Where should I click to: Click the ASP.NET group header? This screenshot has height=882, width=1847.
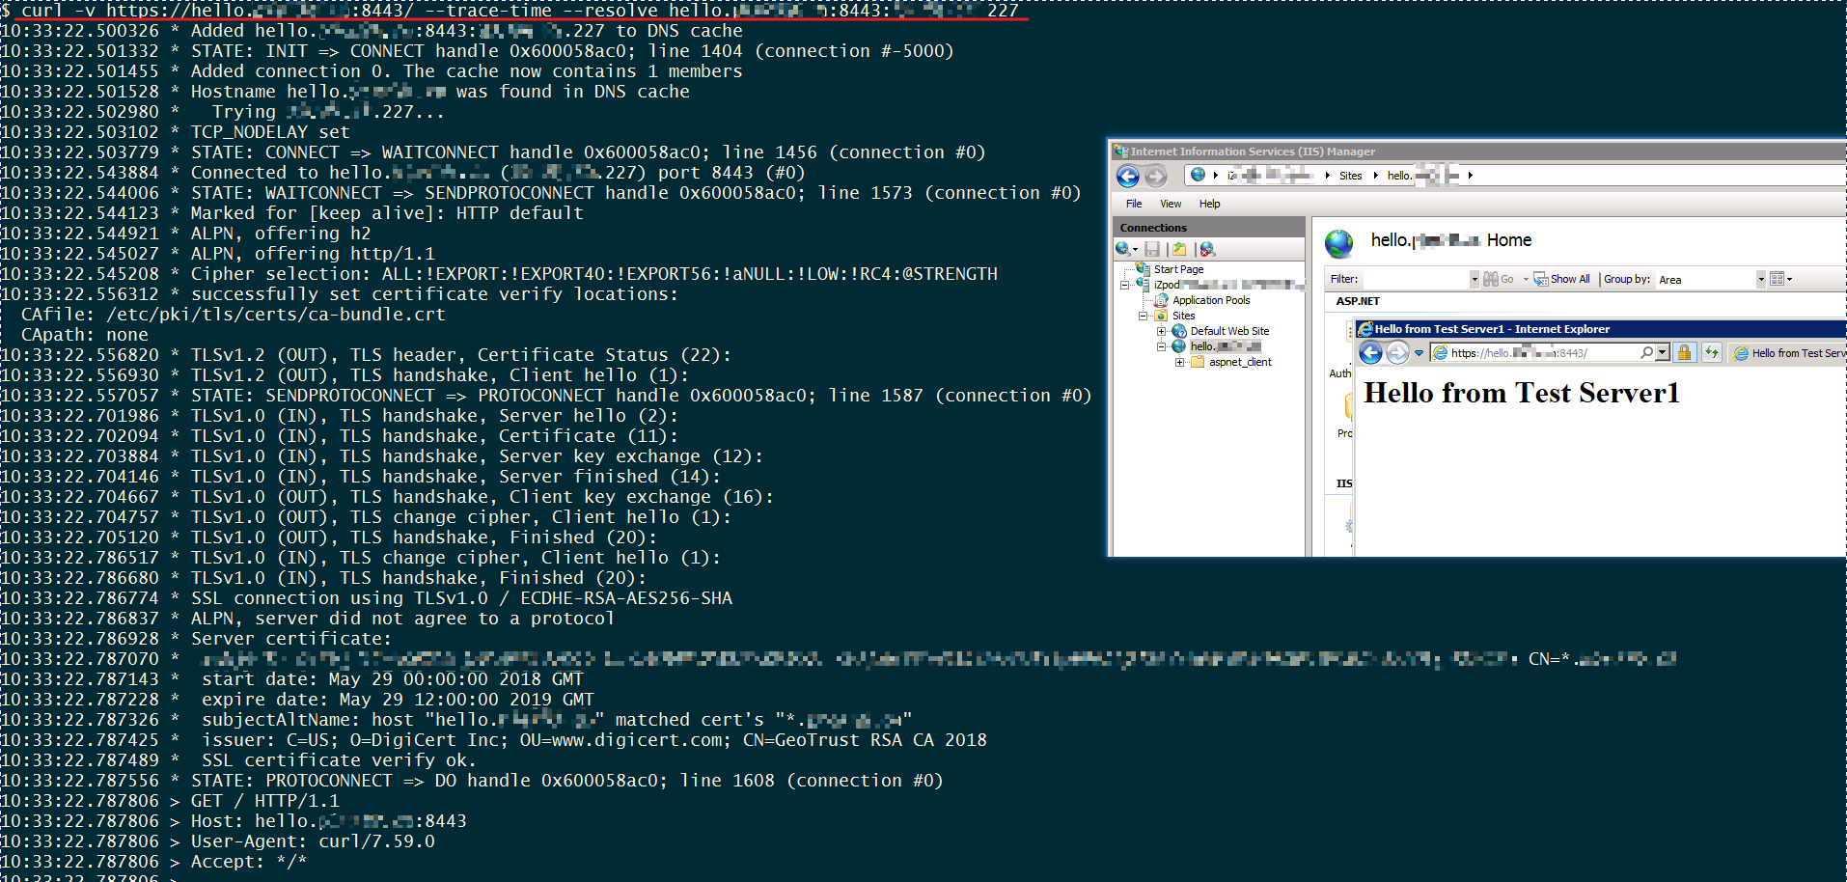[1358, 301]
